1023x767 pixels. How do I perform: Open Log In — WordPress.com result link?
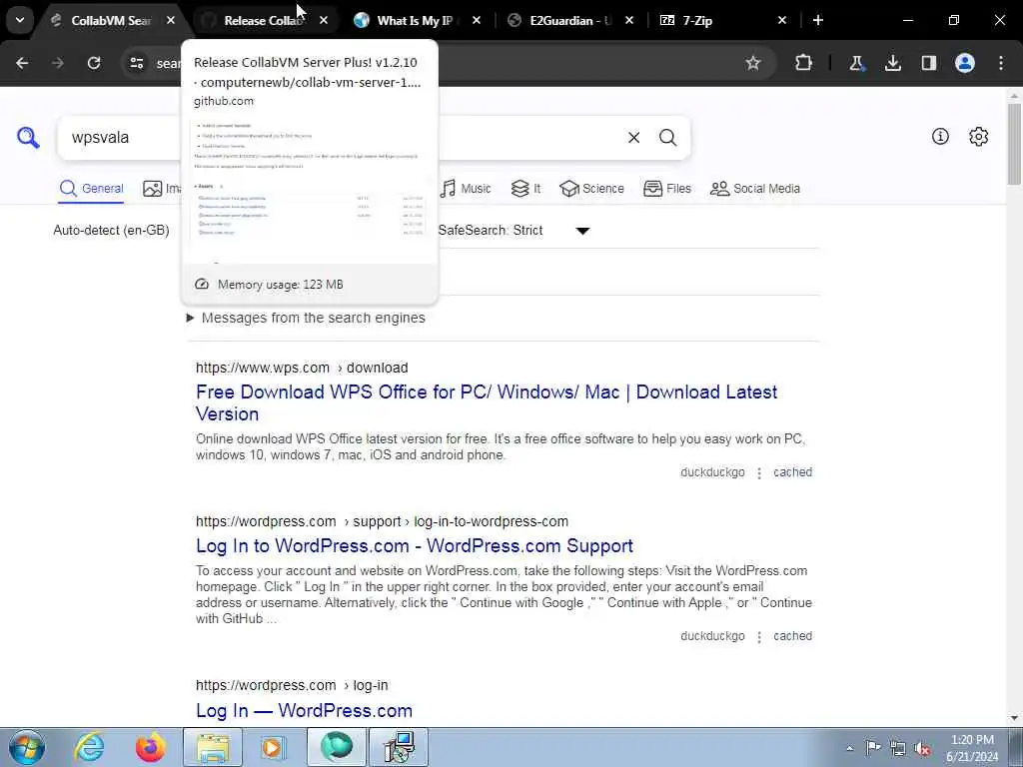pos(304,710)
